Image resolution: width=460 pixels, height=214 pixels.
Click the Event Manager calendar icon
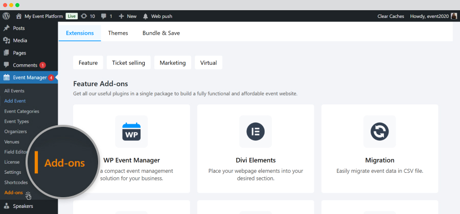coord(7,77)
